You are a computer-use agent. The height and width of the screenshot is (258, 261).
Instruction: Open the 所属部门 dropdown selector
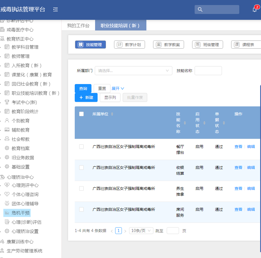(133, 71)
